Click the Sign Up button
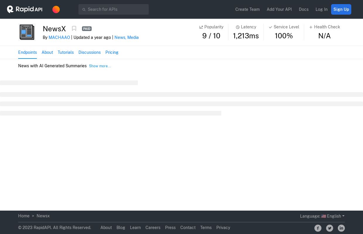The image size is (363, 234). pyautogui.click(x=341, y=9)
